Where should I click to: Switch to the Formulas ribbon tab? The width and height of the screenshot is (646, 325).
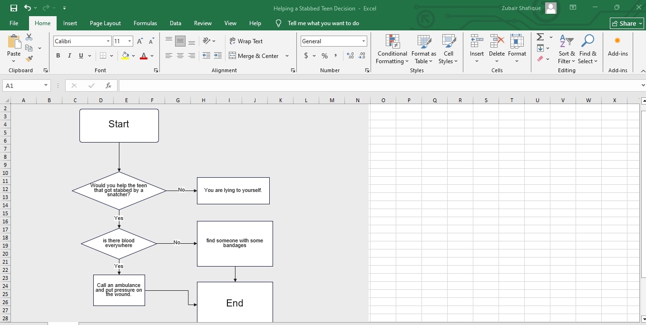[x=145, y=23]
